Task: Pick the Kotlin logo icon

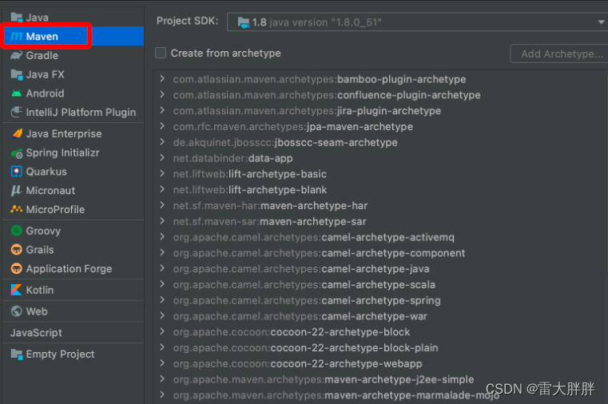Action: (16, 290)
